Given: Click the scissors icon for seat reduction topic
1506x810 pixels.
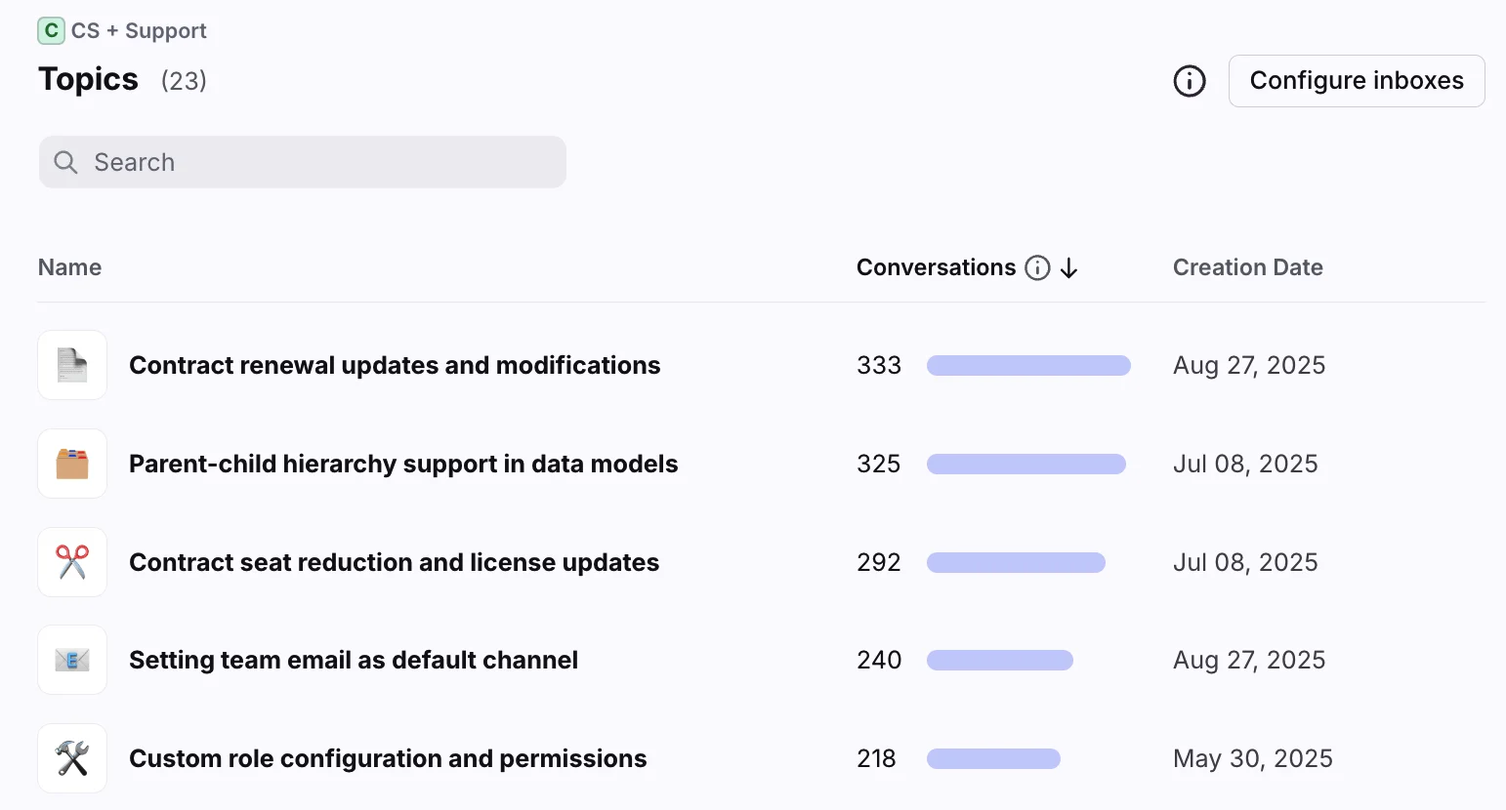Looking at the screenshot, I should point(72,562).
